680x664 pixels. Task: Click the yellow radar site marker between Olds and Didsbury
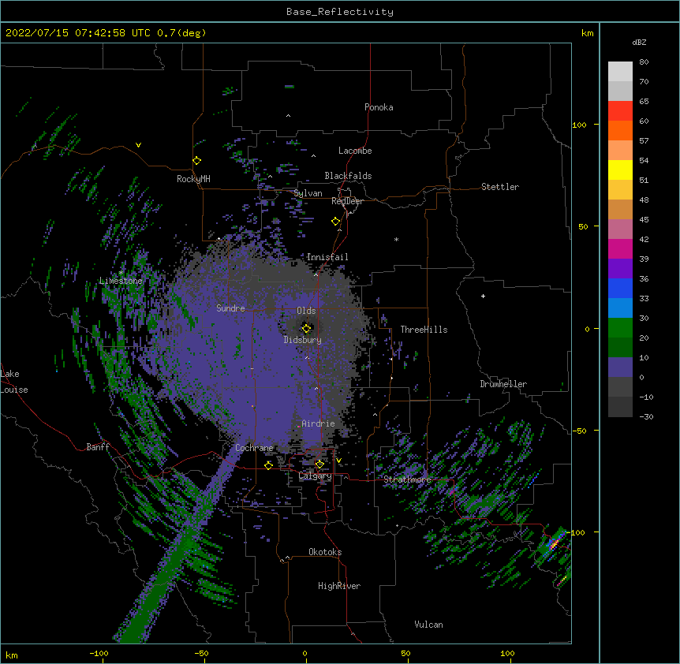(306, 328)
